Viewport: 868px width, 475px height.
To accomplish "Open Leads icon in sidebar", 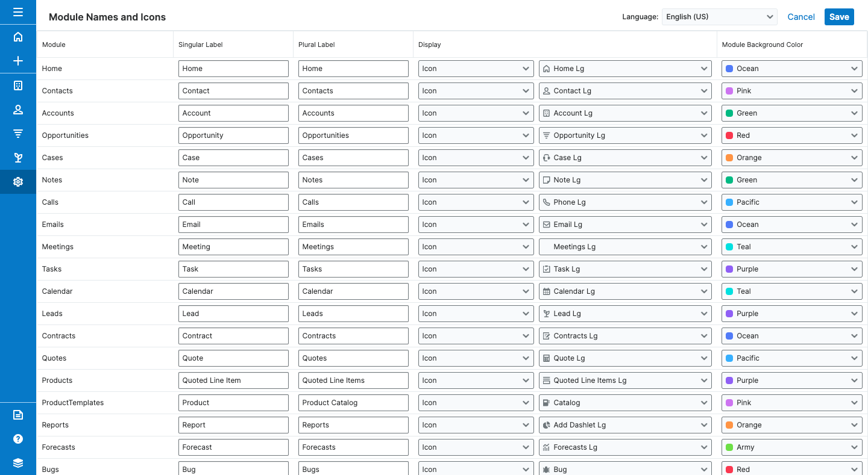I will (18, 158).
